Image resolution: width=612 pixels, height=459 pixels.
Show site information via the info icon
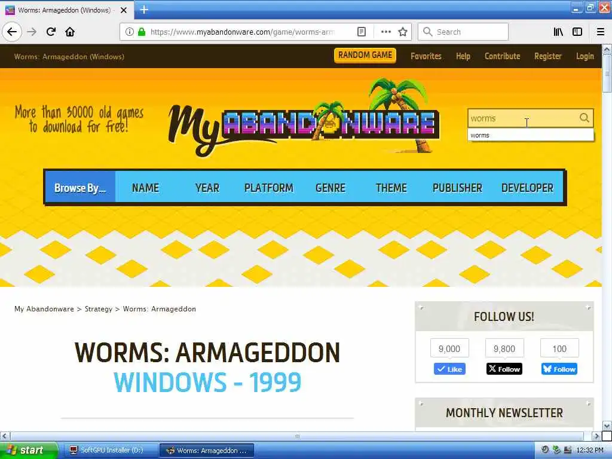click(129, 32)
